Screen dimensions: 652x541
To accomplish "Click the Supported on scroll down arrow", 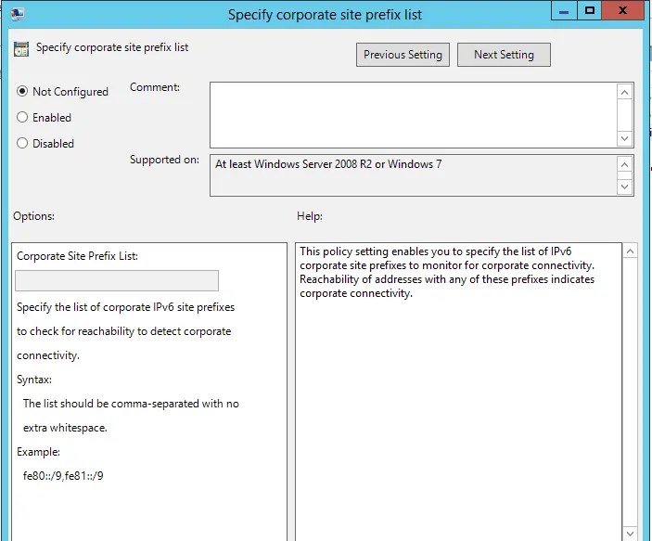I will 624,187.
